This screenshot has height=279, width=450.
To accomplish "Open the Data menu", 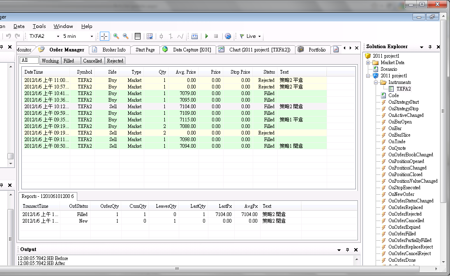I will 19,26.
